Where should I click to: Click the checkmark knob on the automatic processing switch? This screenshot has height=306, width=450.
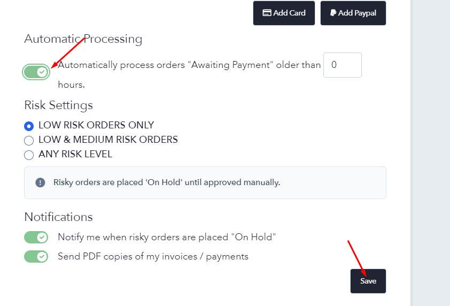tap(42, 72)
